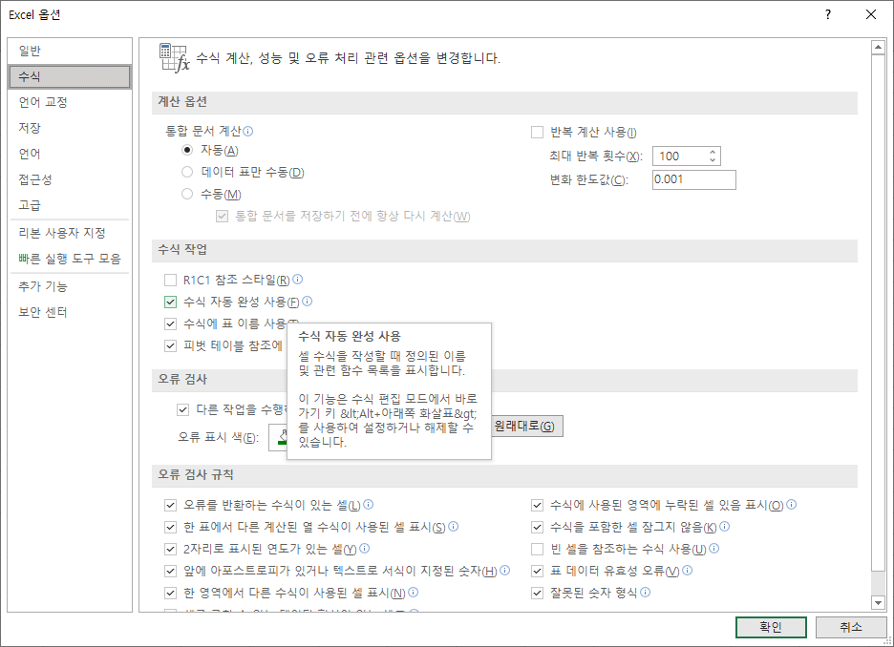Click the formula calculator icon at page header

pos(174,58)
